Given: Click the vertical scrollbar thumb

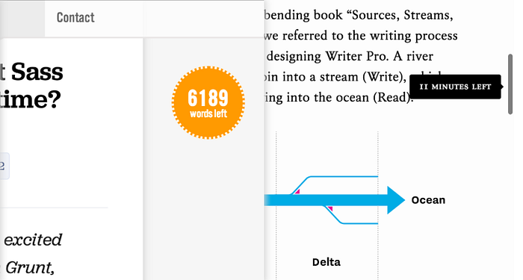Looking at the screenshot, I should tap(510, 84).
